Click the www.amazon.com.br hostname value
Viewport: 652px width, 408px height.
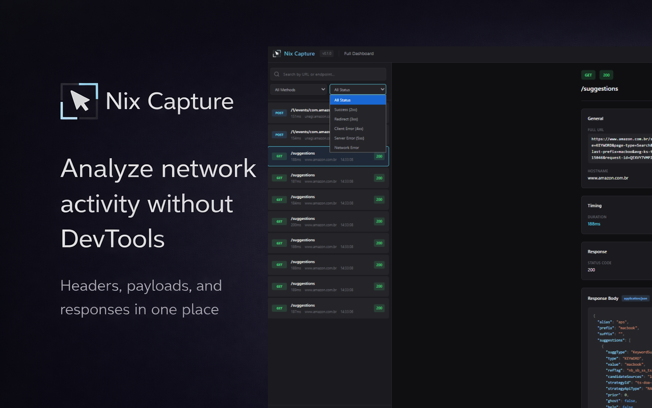(x=608, y=178)
